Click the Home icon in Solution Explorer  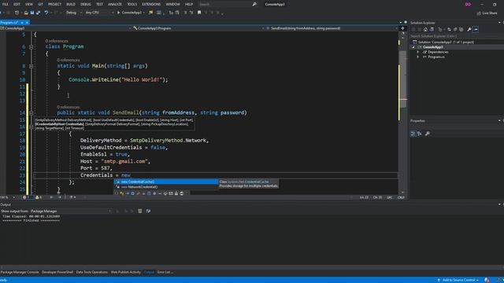[x=425, y=30]
